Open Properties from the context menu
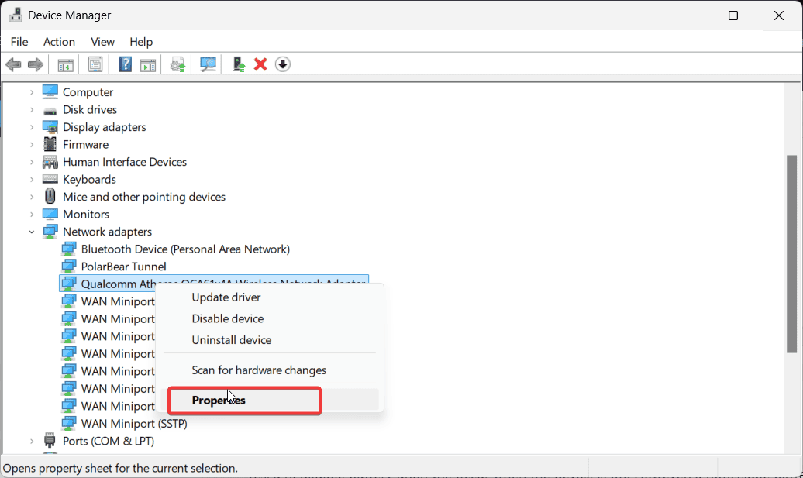803x478 pixels. [x=271, y=401]
